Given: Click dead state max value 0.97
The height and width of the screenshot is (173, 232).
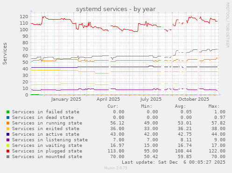Looking at the screenshot, I should coord(220,118).
